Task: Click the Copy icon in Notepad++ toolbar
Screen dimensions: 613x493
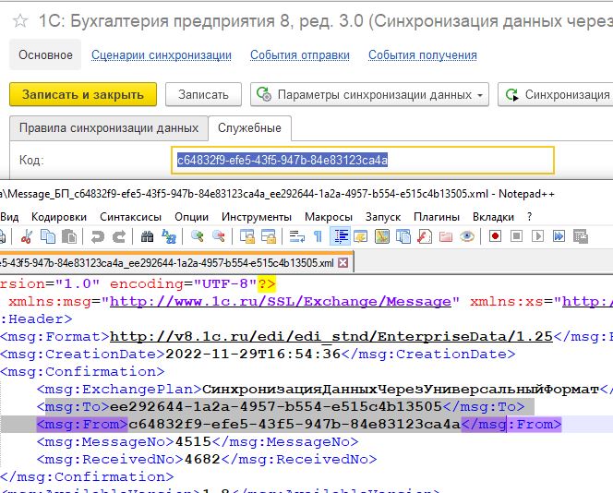Action: (x=49, y=236)
